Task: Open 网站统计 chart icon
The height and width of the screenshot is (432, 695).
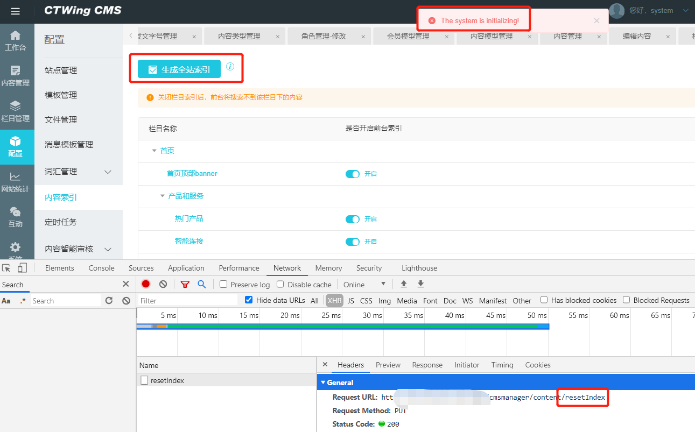Action: tap(16, 182)
